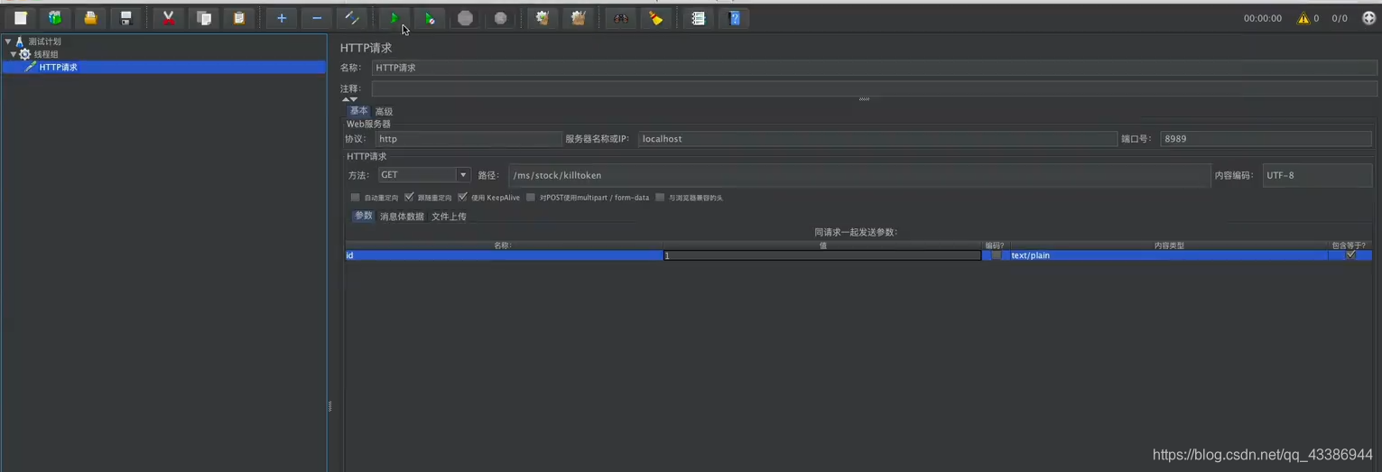Collapse all nodes with minus icon
The height and width of the screenshot is (472, 1382).
click(x=317, y=18)
